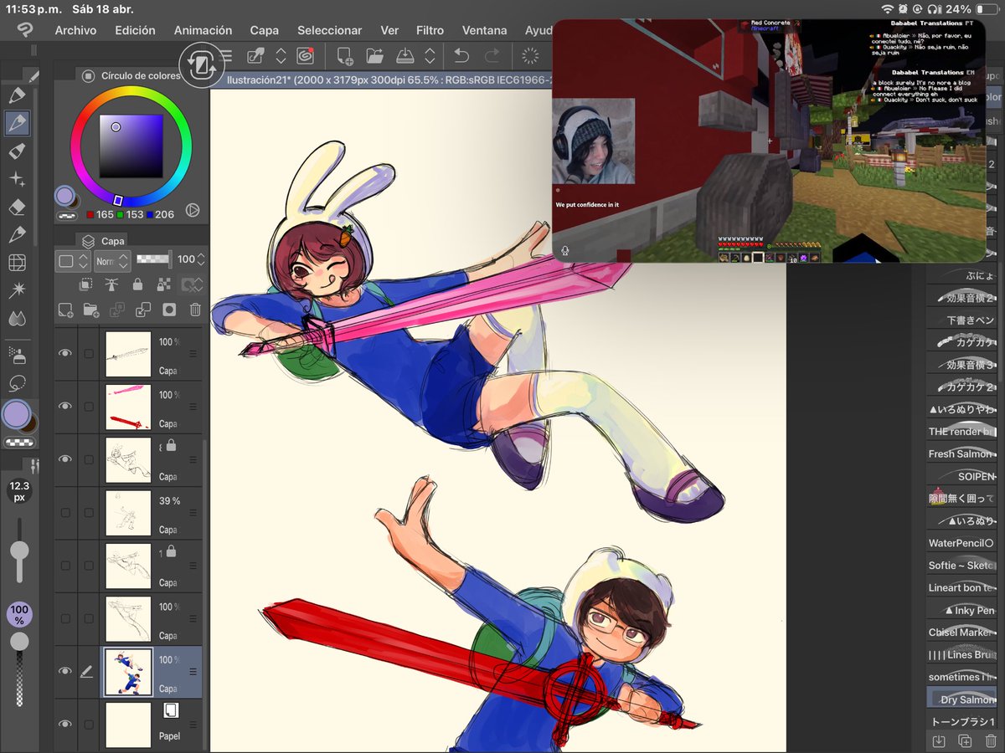This screenshot has width=1005, height=753.
Task: Undo the last action
Action: pos(461,56)
